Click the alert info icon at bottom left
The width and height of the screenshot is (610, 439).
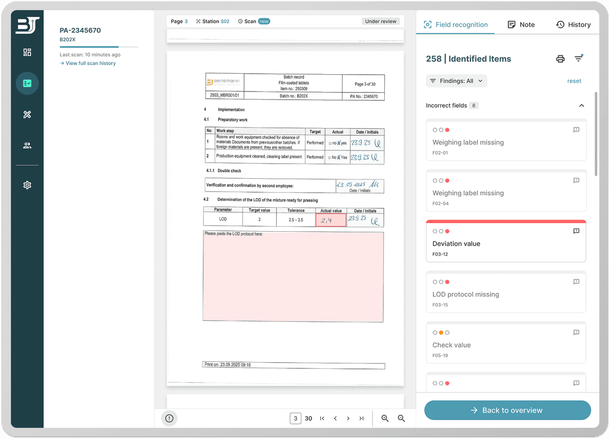pyautogui.click(x=169, y=418)
